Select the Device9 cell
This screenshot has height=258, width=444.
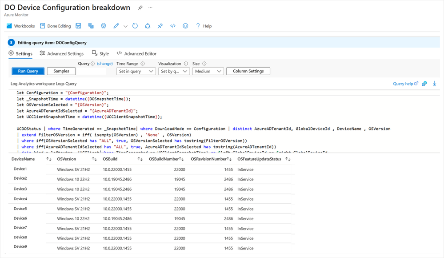point(20,247)
